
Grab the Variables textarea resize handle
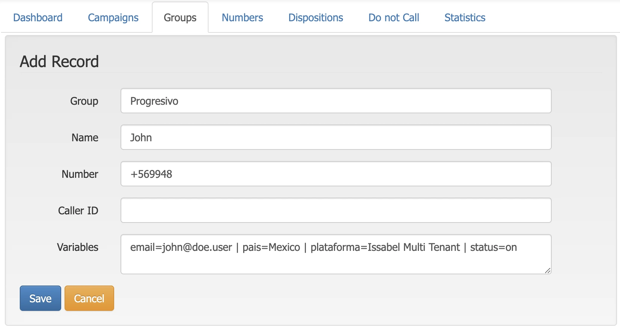(547, 271)
